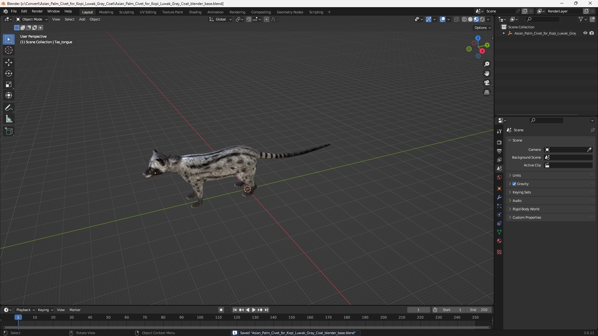
Task: Click frame 1 playhead marker
Action: (x=18, y=317)
